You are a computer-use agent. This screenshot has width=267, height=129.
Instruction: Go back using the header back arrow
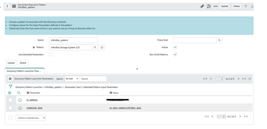click(7, 6)
